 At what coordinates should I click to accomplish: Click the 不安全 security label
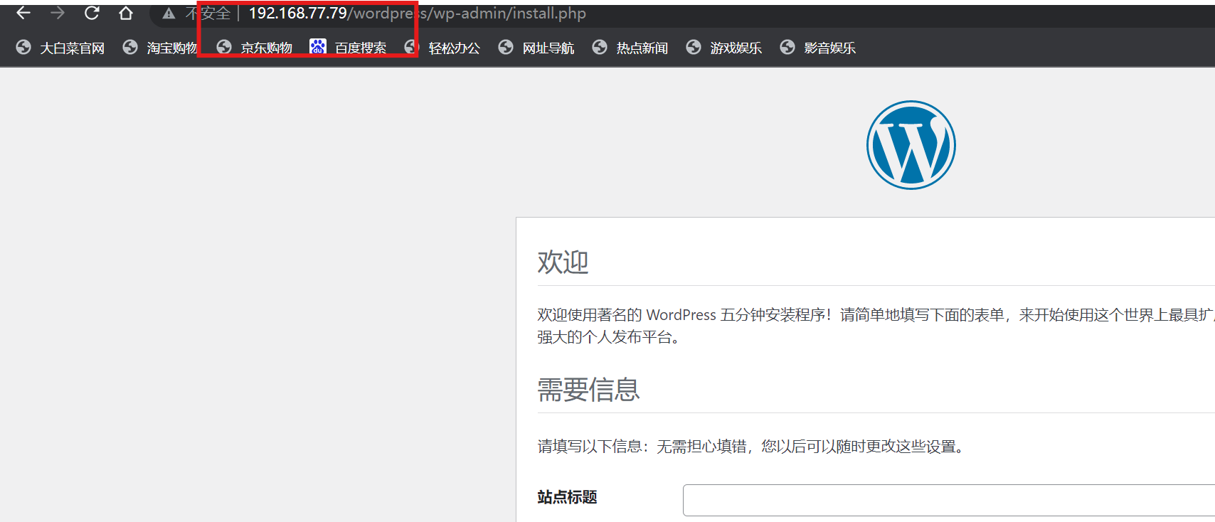coord(208,14)
